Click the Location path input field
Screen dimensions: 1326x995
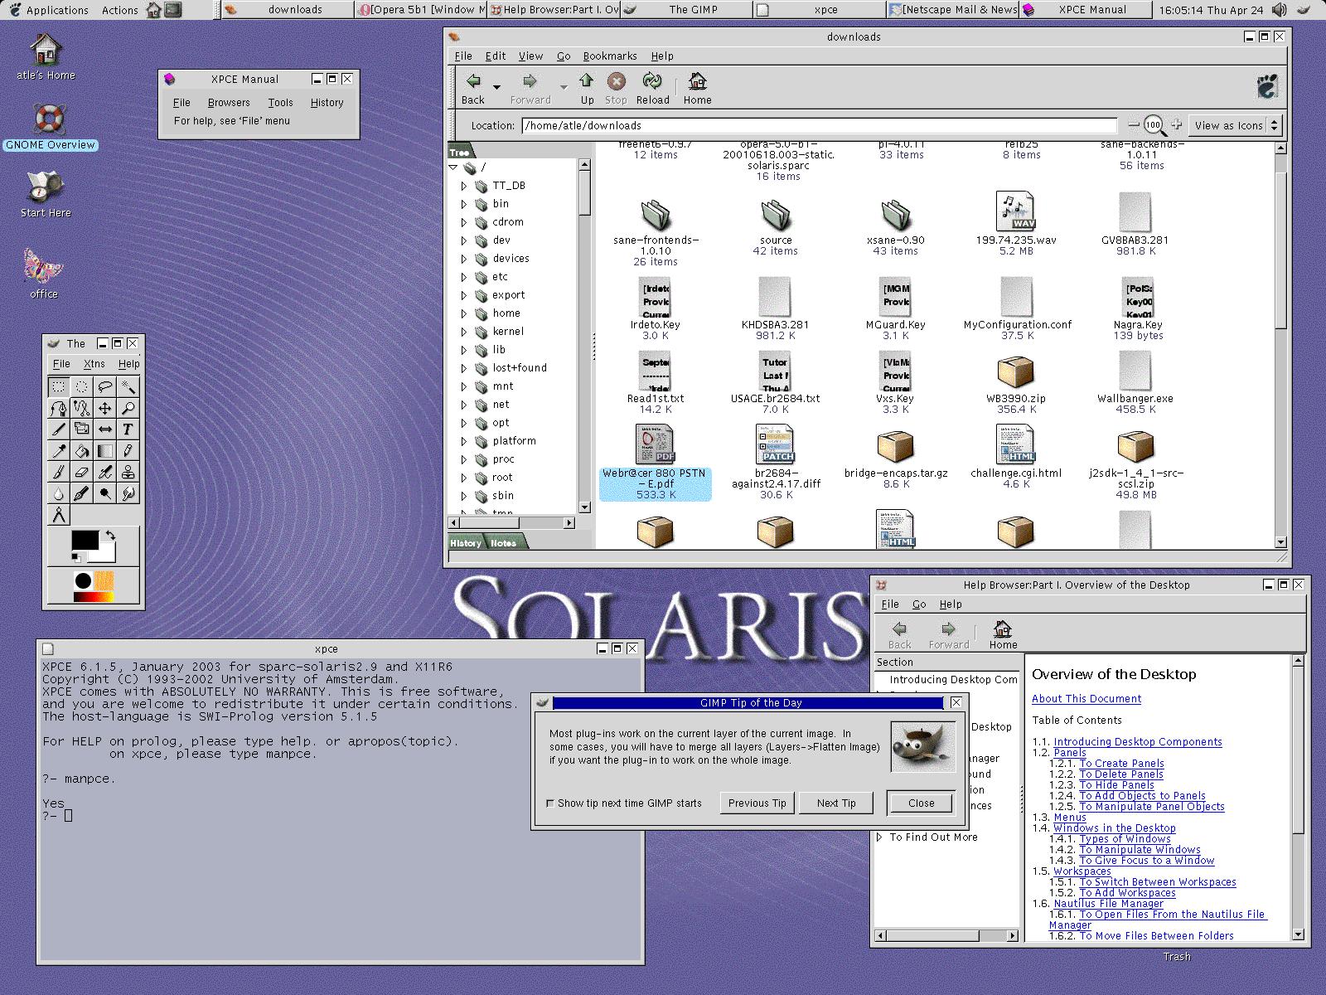coord(819,126)
